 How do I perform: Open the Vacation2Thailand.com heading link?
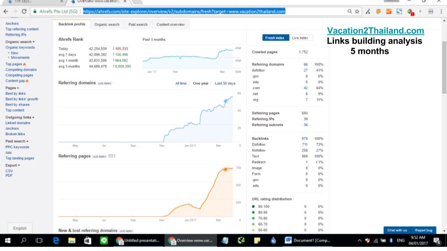click(x=375, y=31)
